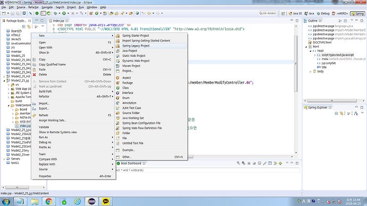Select the Spring Explorer tab
This screenshot has width=367, height=206.
point(318,108)
